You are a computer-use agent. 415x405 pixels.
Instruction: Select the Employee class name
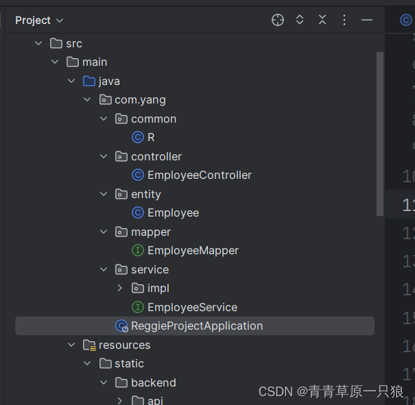(x=174, y=213)
